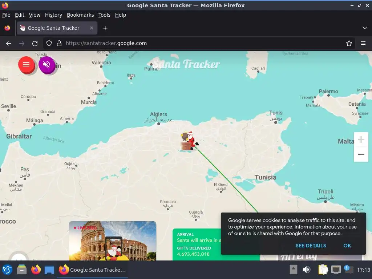Open the network tray icon

[x=336, y=270]
